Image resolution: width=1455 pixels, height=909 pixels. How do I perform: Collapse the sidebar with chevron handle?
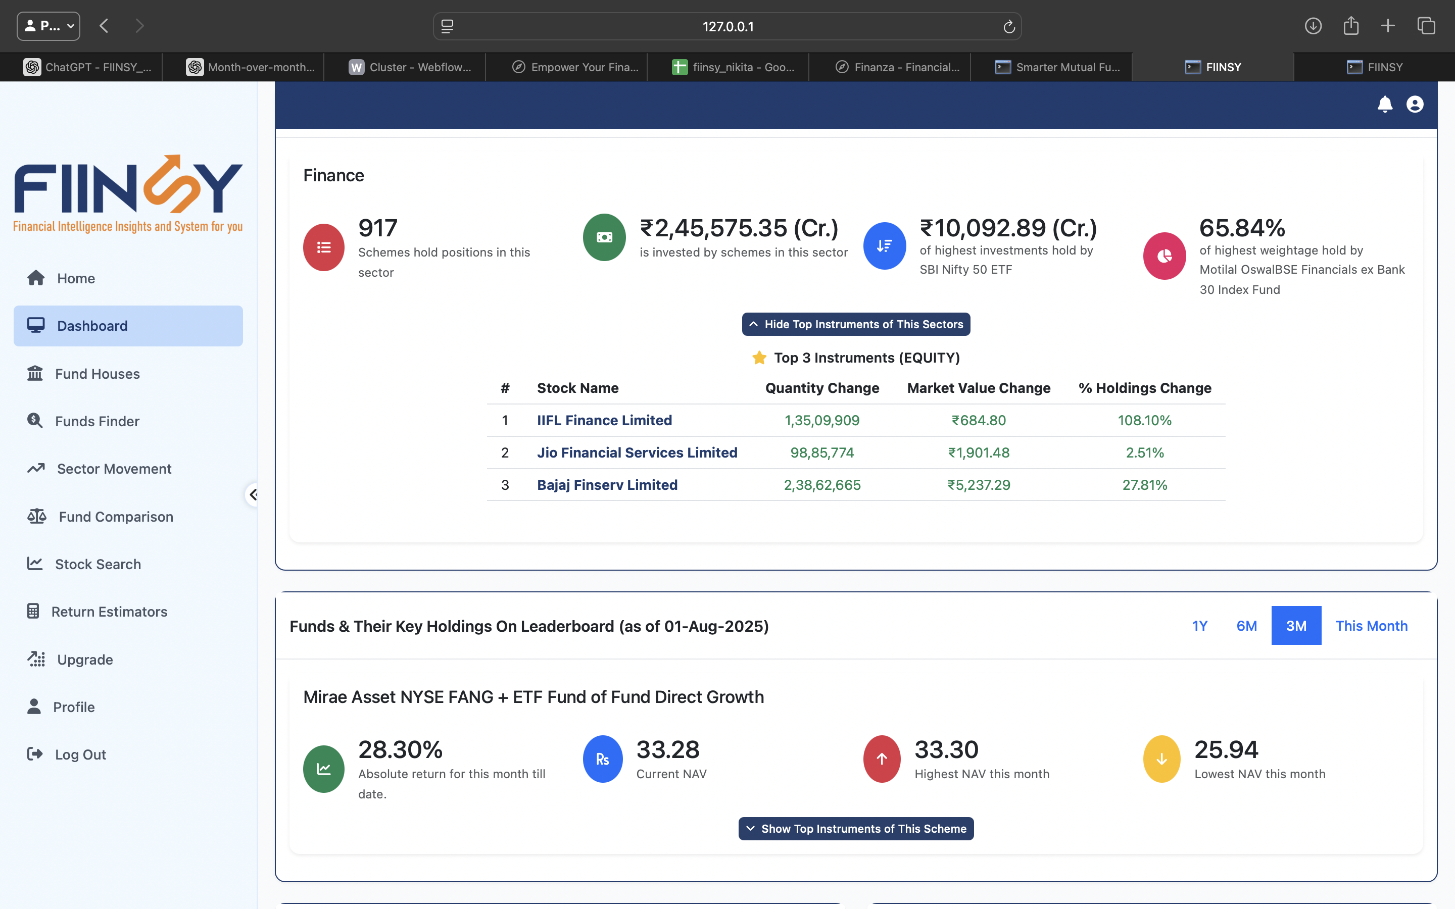point(253,495)
